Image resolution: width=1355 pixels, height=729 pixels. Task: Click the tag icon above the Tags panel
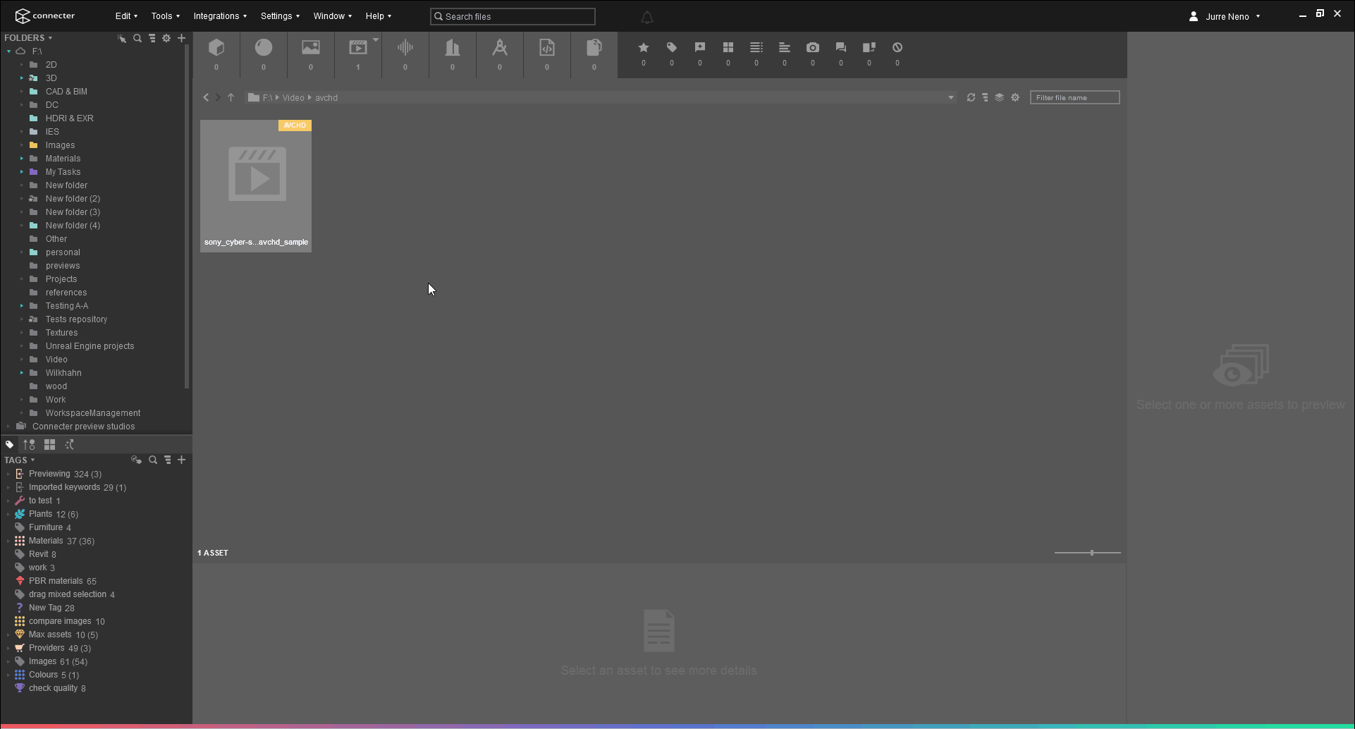[x=9, y=444]
